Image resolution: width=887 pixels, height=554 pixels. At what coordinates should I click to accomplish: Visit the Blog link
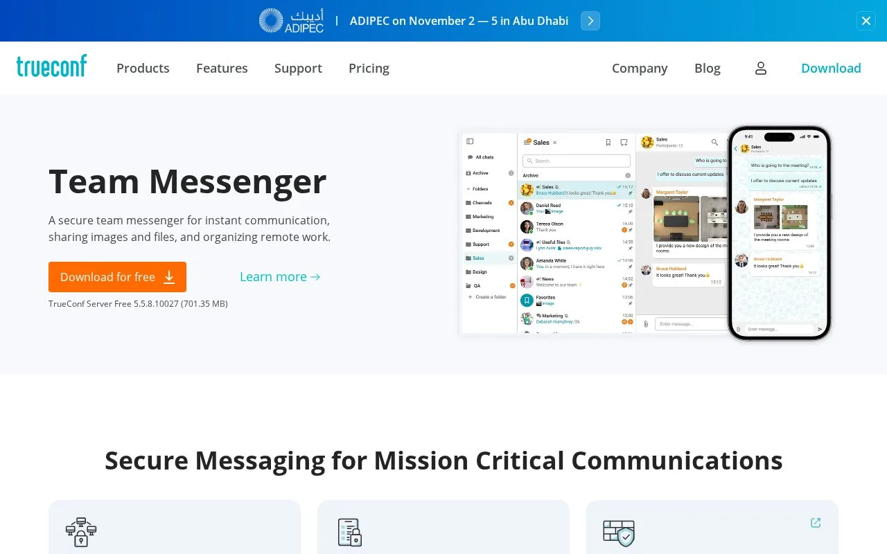(x=708, y=68)
